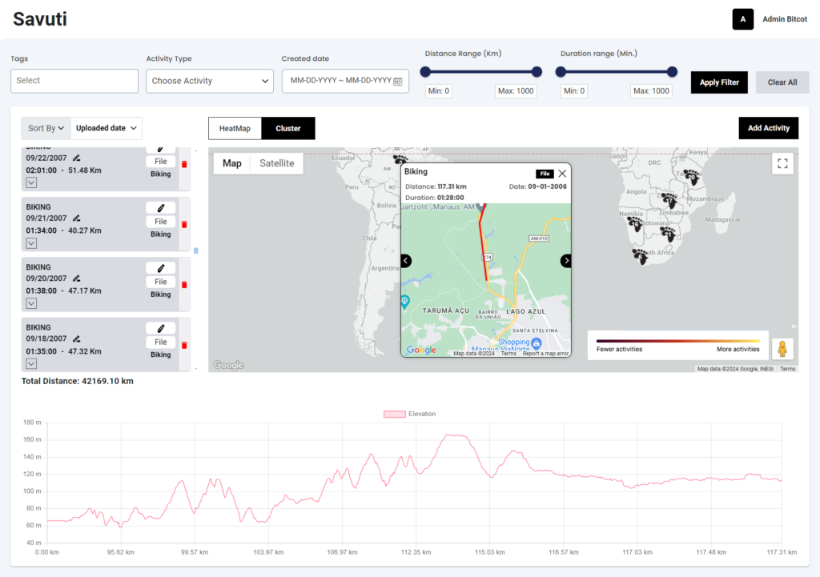Click the activity list scrollbar thumb
The width and height of the screenshot is (820, 577).
(x=196, y=250)
